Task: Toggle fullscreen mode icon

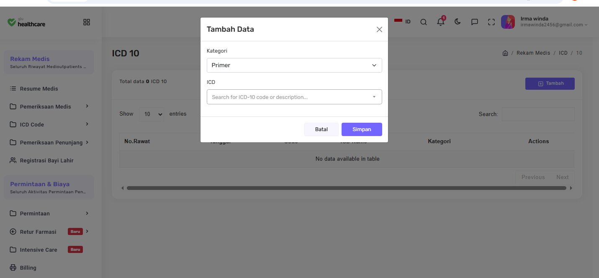Action: tap(491, 22)
